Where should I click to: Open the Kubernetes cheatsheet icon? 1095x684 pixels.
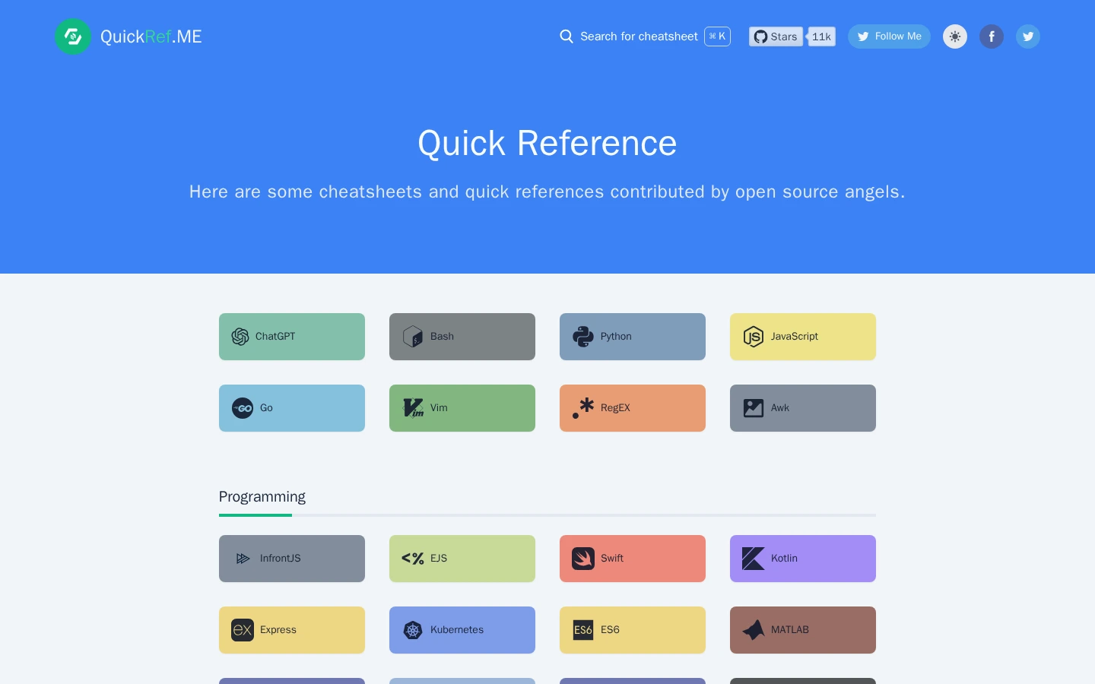(x=413, y=630)
